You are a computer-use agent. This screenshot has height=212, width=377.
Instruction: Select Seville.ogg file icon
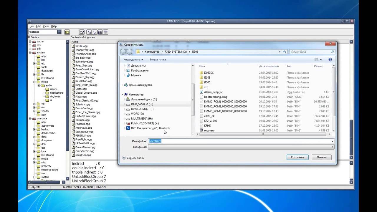[73, 46]
